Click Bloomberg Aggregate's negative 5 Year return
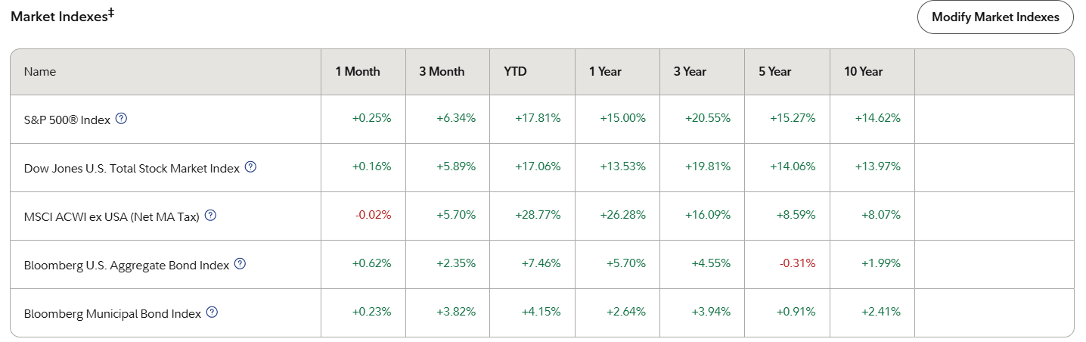The image size is (1086, 342). (x=797, y=263)
